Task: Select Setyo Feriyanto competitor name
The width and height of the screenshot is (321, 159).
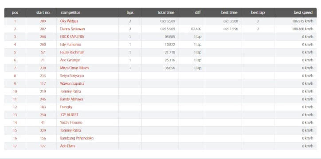Action: [72, 76]
